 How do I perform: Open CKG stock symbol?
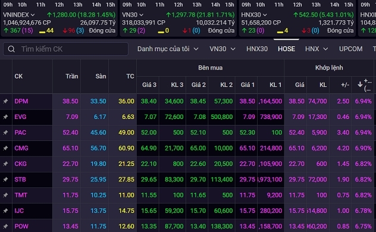(x=20, y=164)
